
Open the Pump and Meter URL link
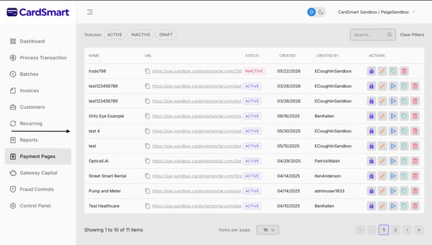(197, 191)
